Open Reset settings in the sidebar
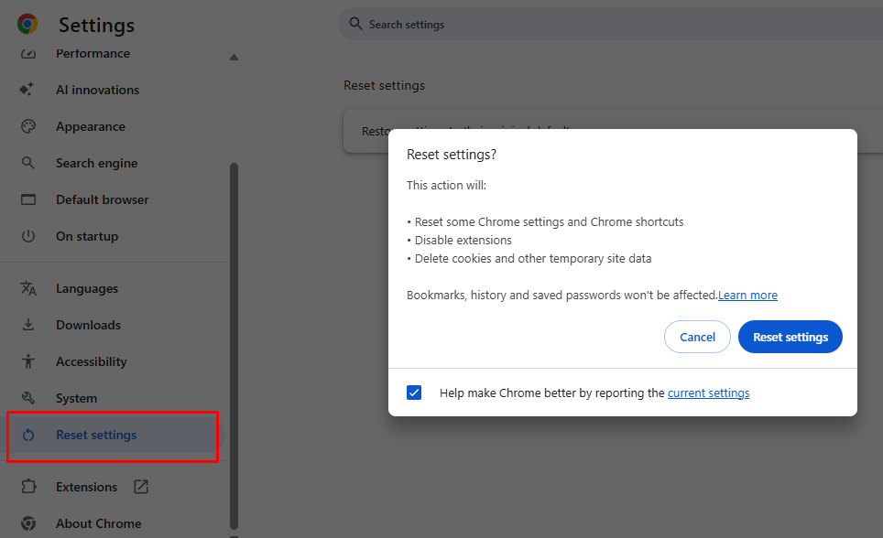The width and height of the screenshot is (883, 538). (96, 435)
